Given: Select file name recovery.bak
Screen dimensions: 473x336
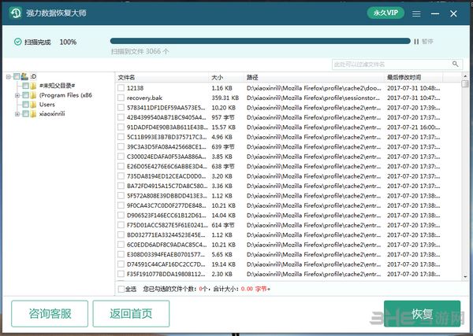Looking at the screenshot, I should tap(144, 98).
